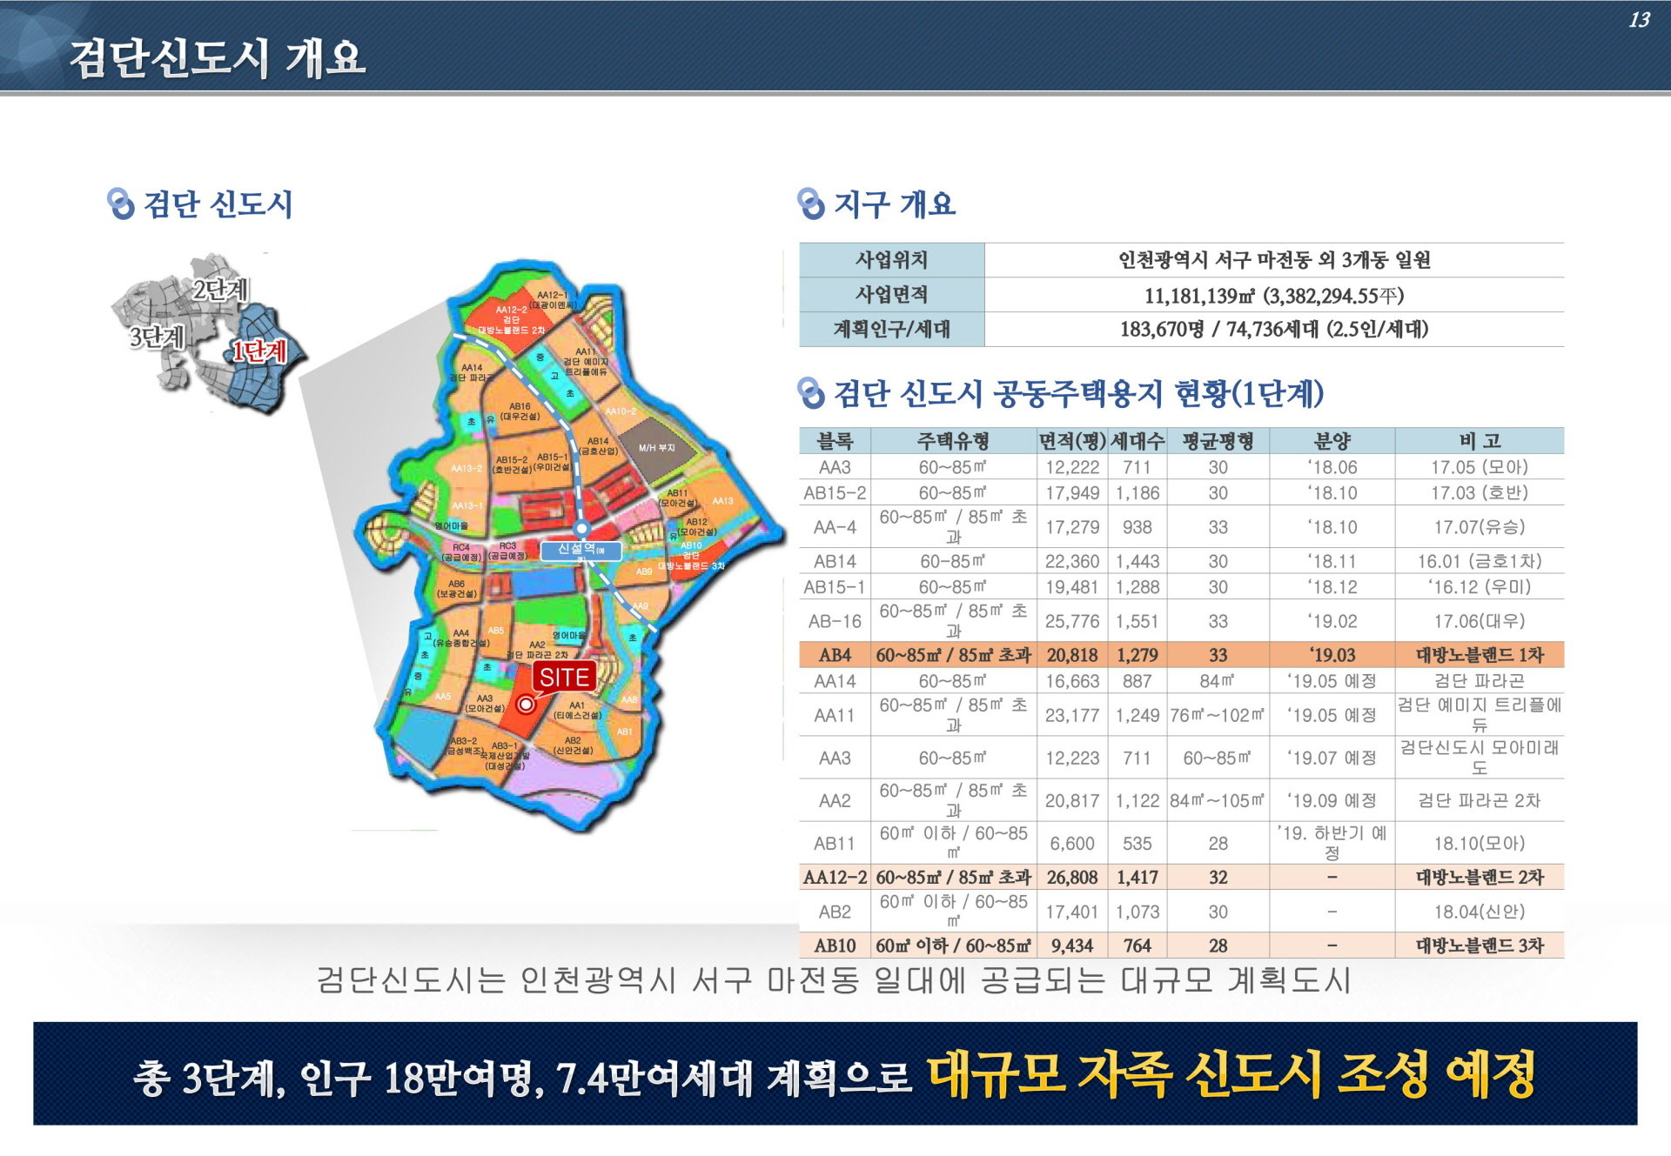Click the 26,808 area cell
This screenshot has height=1156, width=1671.
pos(1072,877)
